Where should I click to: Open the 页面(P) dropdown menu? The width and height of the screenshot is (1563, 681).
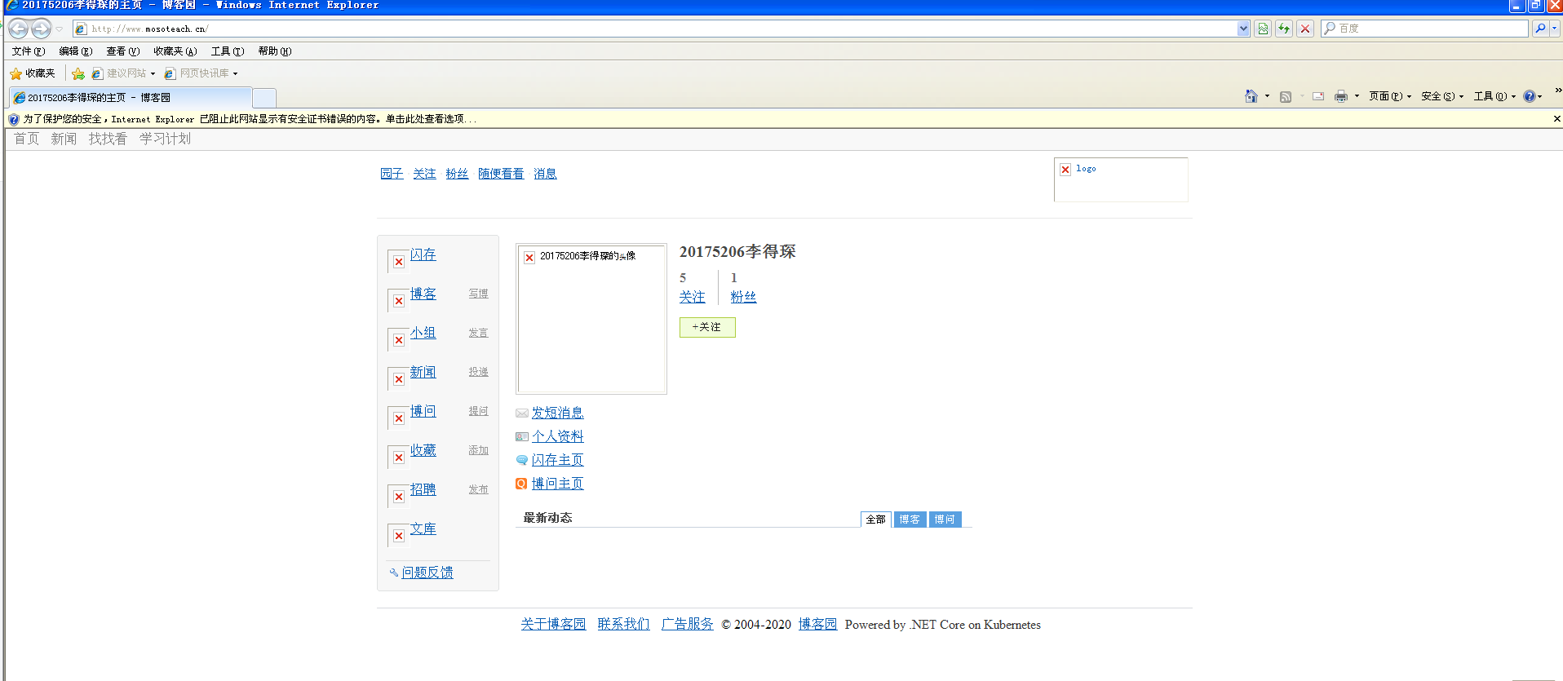point(1389,96)
